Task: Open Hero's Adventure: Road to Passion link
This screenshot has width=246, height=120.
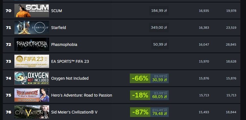Action: pos(82,95)
